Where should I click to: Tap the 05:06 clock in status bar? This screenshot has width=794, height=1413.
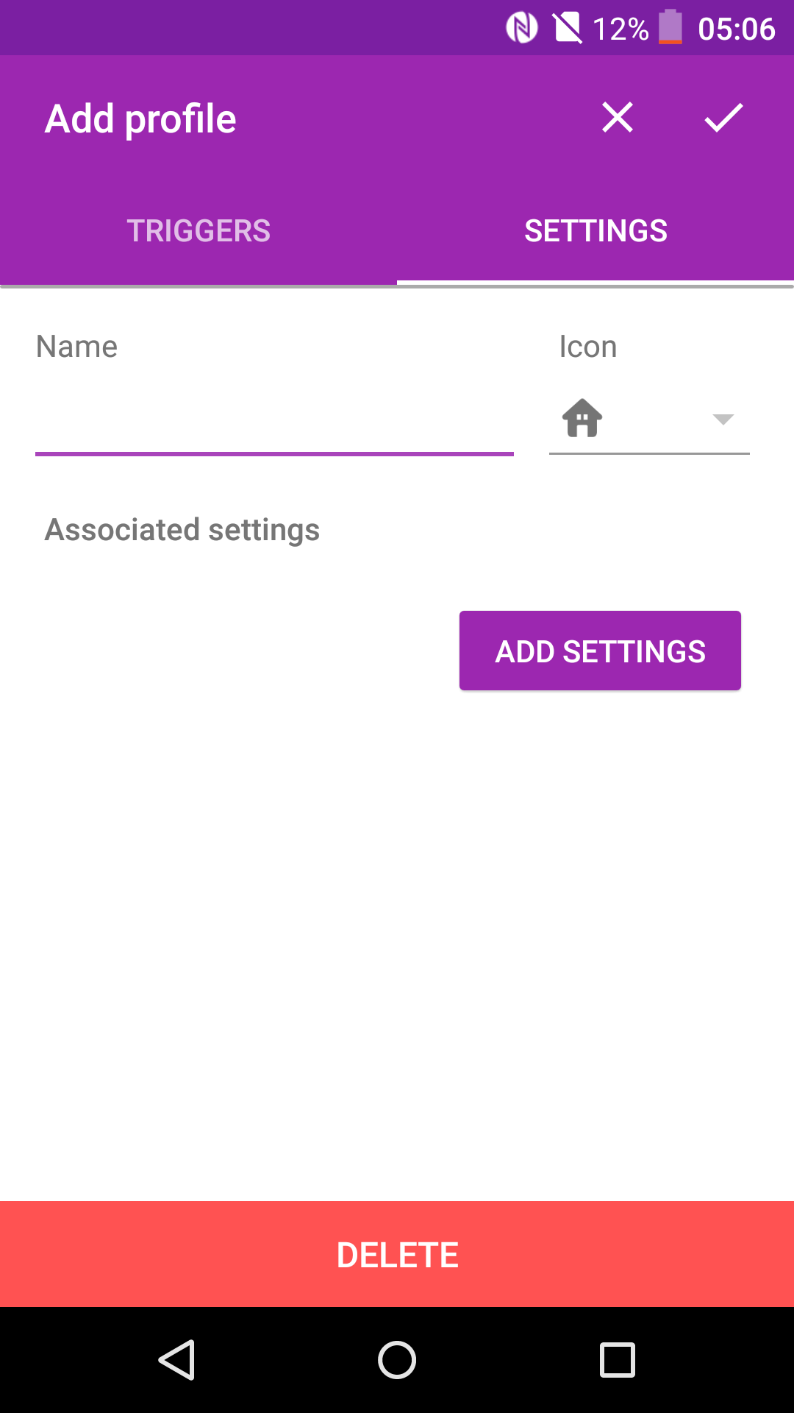pyautogui.click(x=736, y=29)
